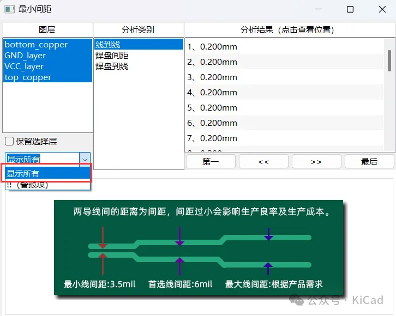The image size is (396, 316).
Task: Close the 最小间距 window
Action: pyautogui.click(x=382, y=9)
